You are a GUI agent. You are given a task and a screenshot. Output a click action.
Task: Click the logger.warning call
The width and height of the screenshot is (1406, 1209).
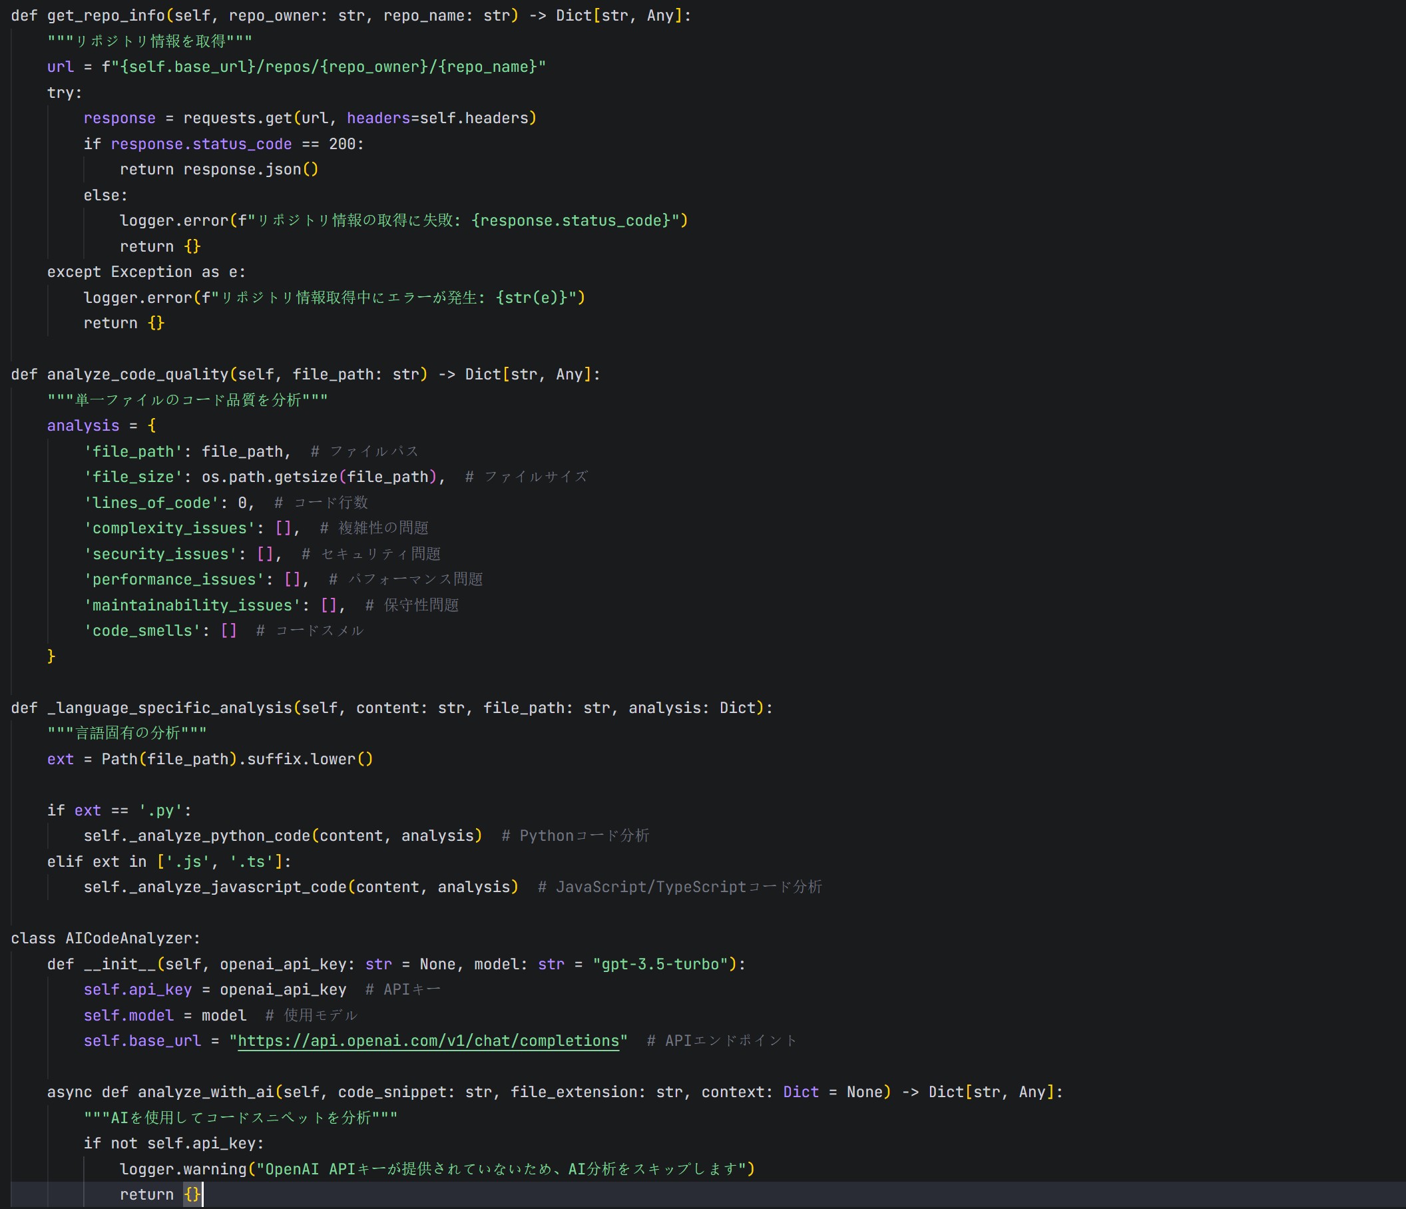pyautogui.click(x=183, y=1169)
